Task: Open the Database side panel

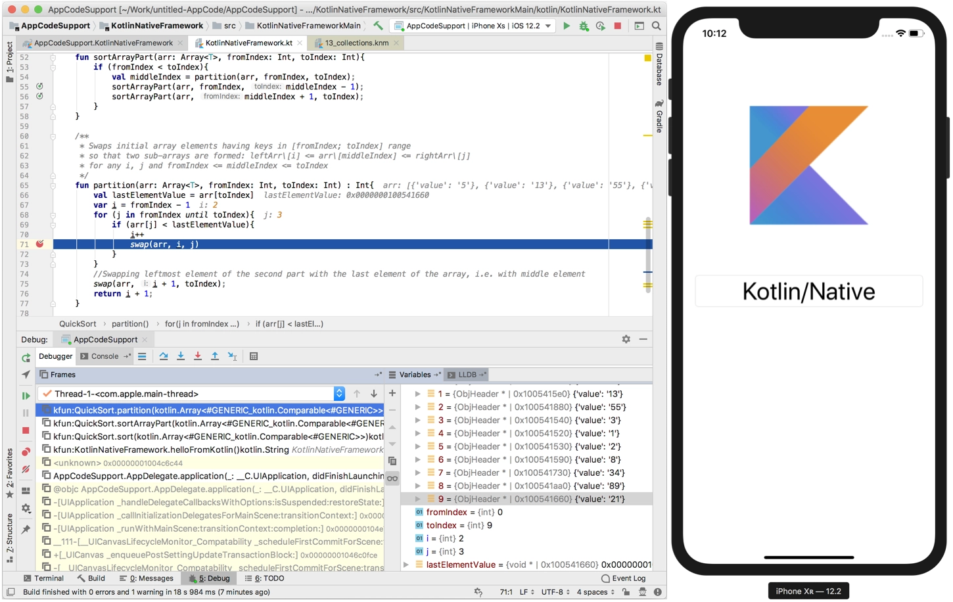Action: point(659,64)
